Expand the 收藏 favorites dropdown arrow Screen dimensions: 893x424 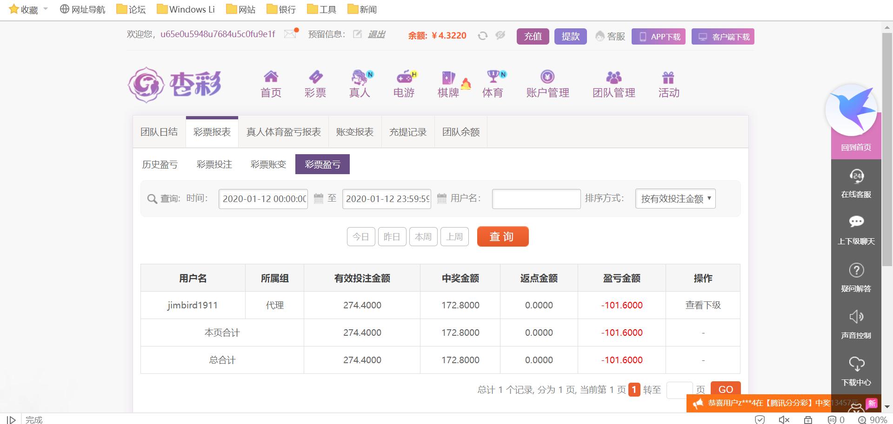click(x=46, y=9)
